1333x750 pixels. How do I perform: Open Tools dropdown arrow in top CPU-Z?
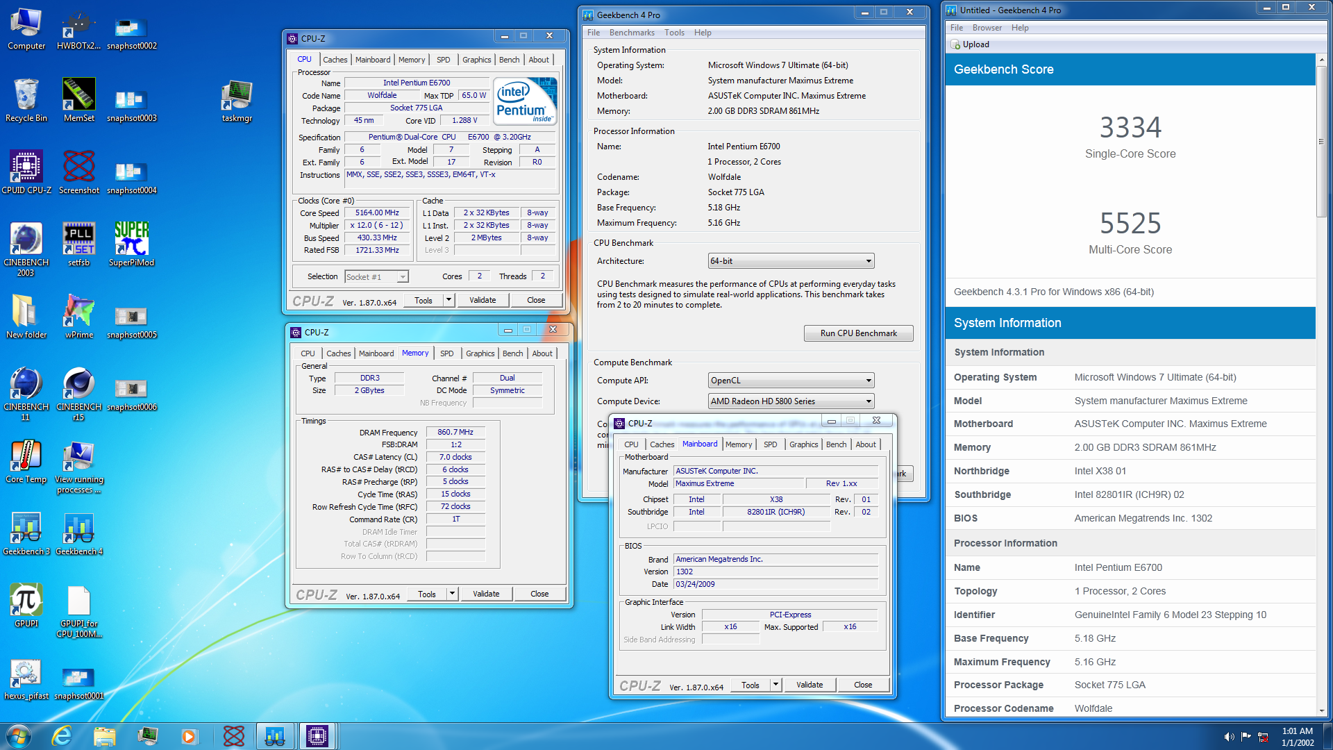click(449, 300)
